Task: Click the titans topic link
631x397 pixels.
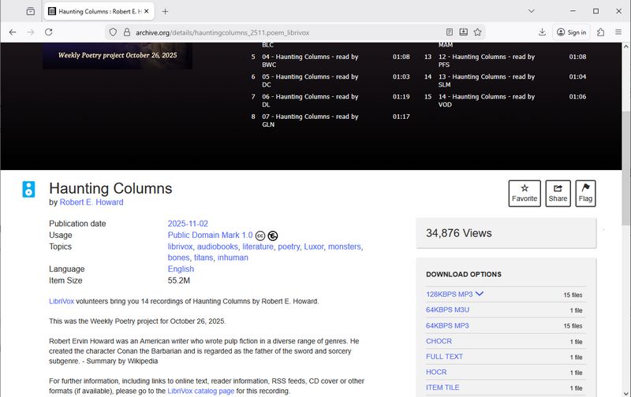Action: click(x=203, y=258)
